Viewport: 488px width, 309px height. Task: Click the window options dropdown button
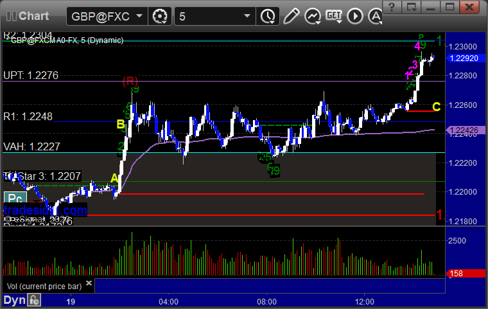click(411, 6)
